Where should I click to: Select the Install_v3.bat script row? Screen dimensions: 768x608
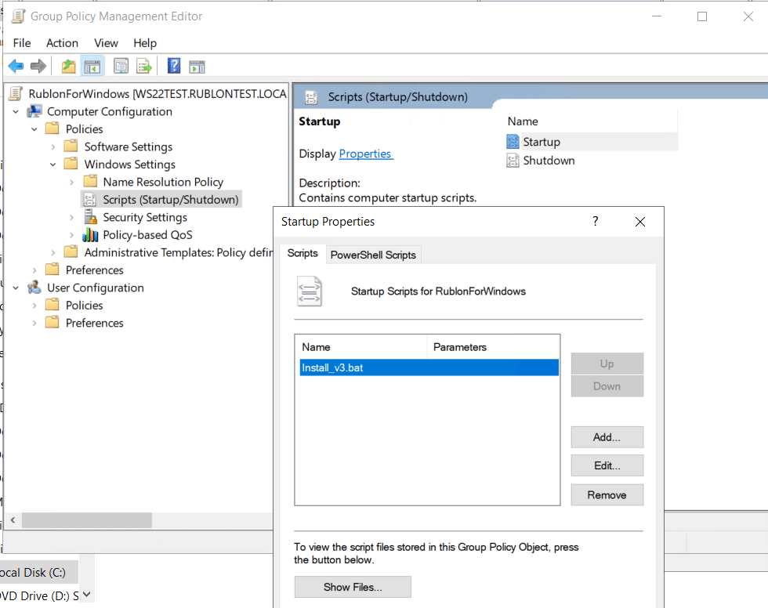[429, 367]
